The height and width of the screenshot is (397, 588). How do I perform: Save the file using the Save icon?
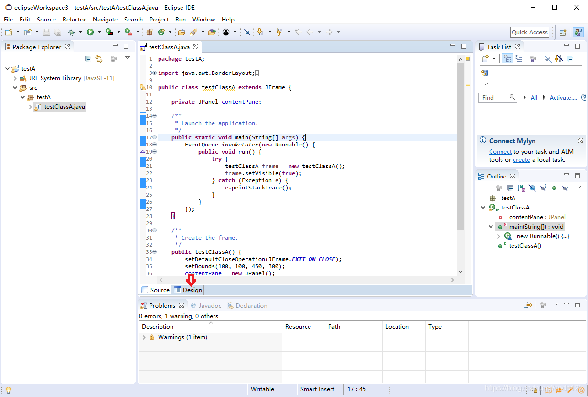tap(46, 32)
